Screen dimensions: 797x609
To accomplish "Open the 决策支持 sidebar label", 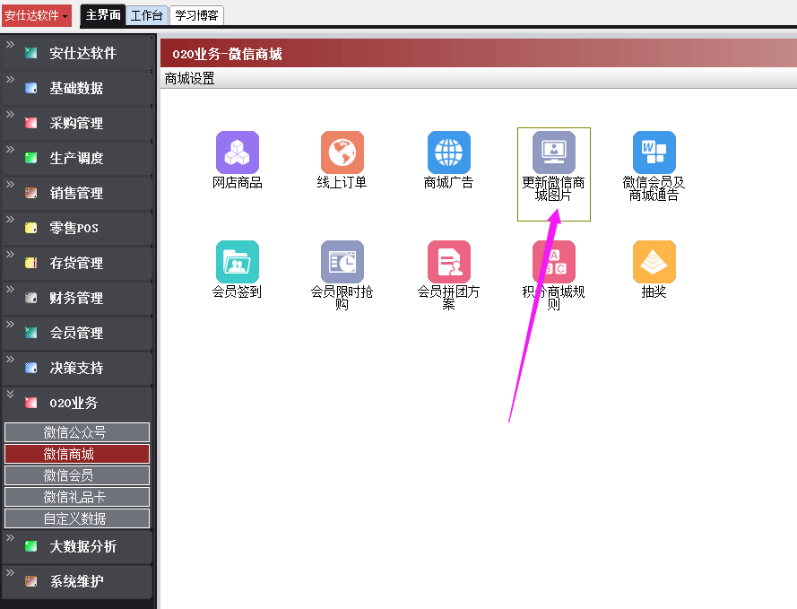I will coord(76,368).
